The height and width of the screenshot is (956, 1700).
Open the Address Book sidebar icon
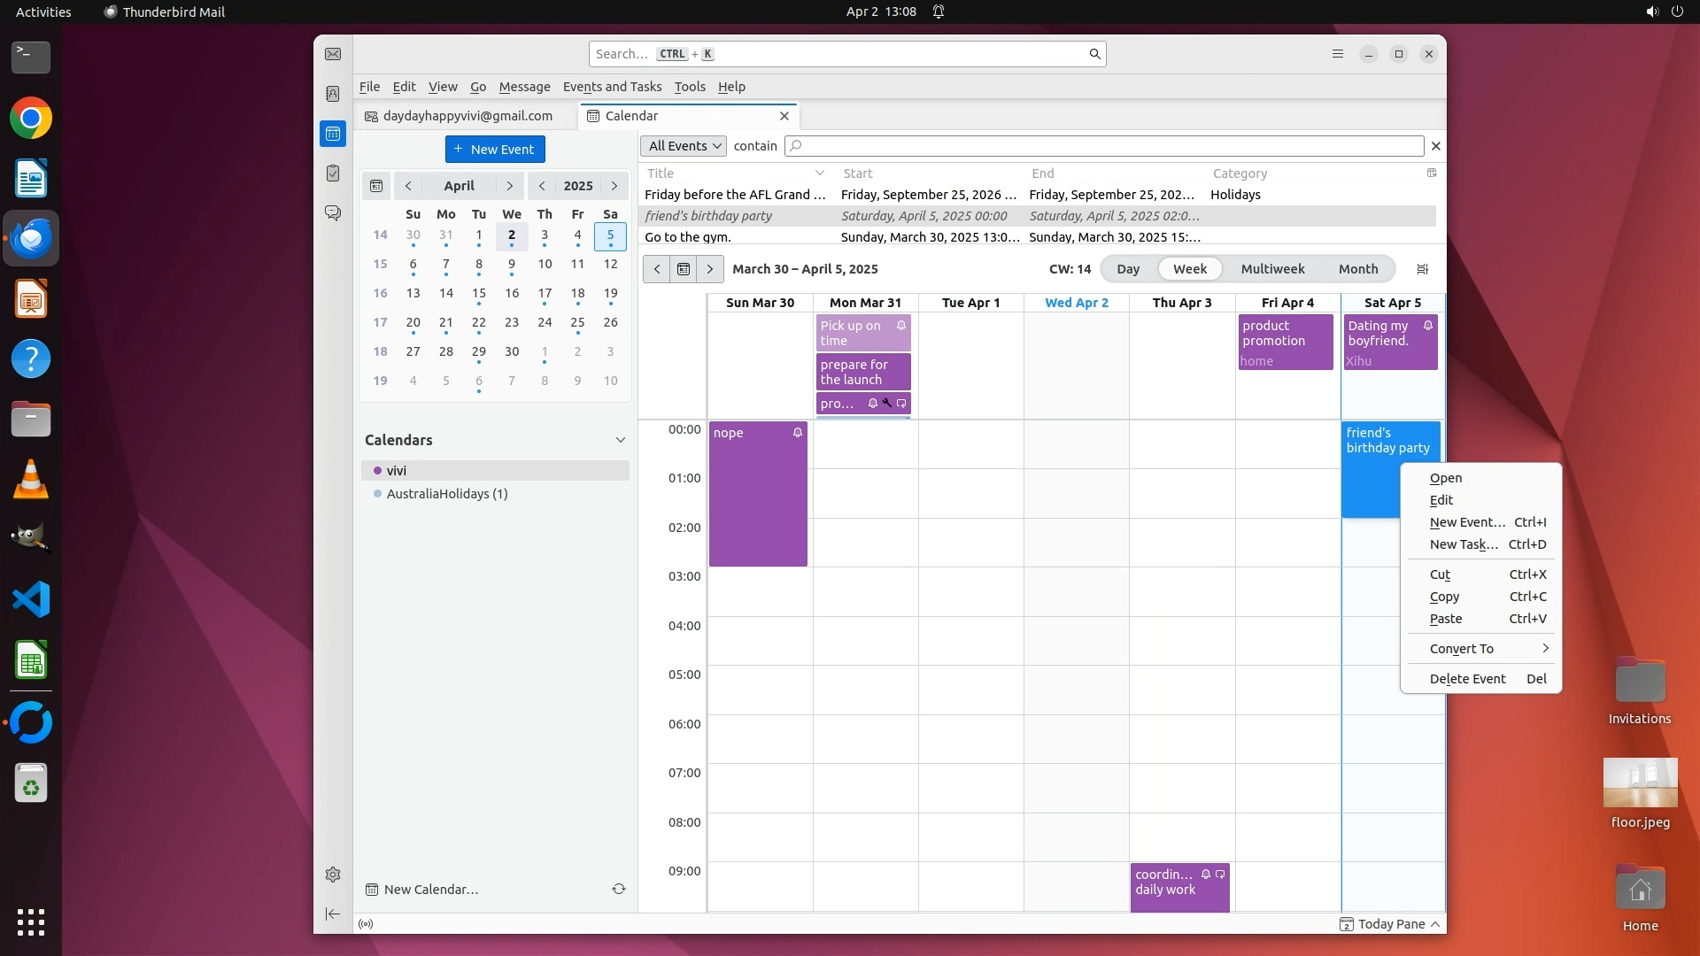(333, 94)
